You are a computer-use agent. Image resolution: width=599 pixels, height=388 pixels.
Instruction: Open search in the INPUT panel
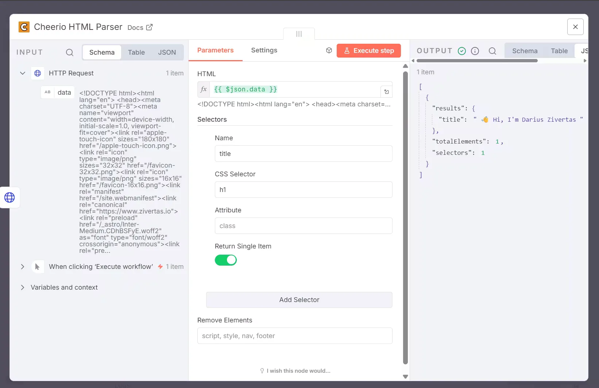(69, 52)
